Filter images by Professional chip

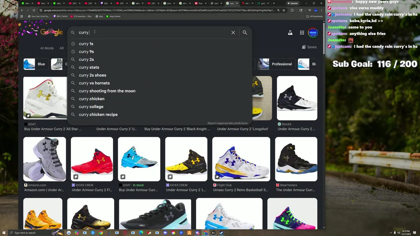(276, 64)
